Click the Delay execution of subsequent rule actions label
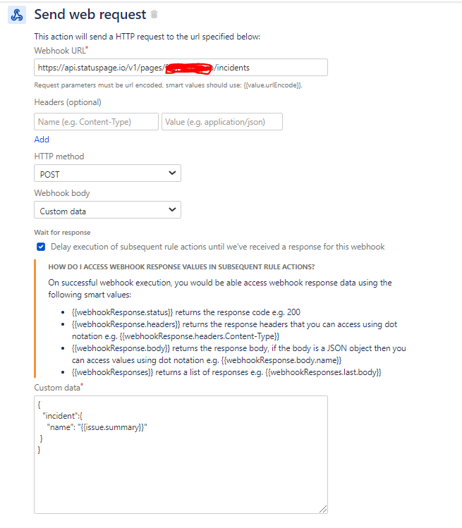Image resolution: width=462 pixels, height=528 pixels. tap(218, 247)
